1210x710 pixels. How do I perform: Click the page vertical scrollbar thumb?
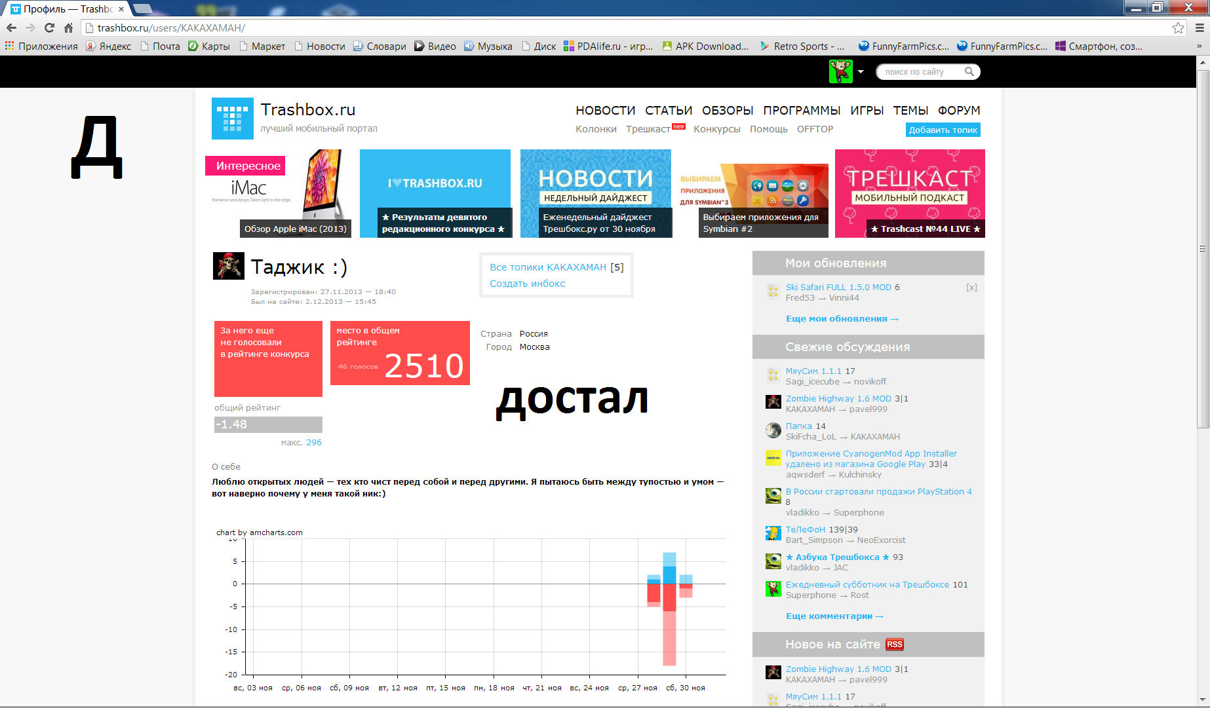(1202, 249)
